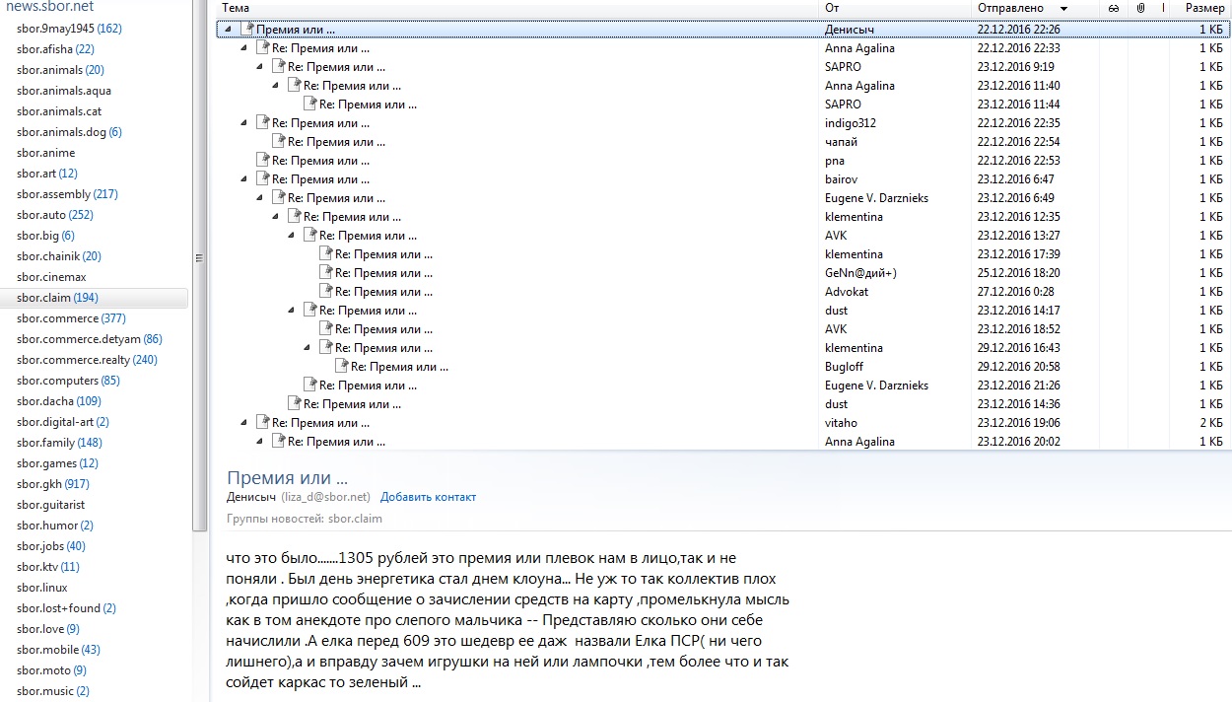This screenshot has height=702, width=1232.
Task: Open the sbor.afisha newsgroup
Action: 55,49
